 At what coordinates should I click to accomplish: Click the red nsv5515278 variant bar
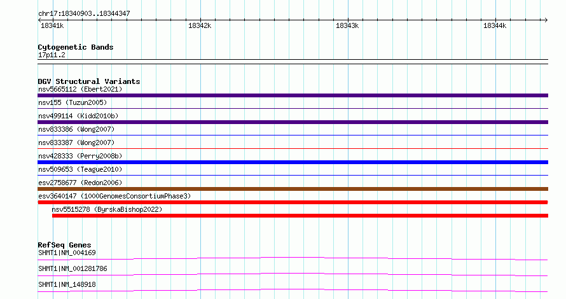tap(300, 216)
